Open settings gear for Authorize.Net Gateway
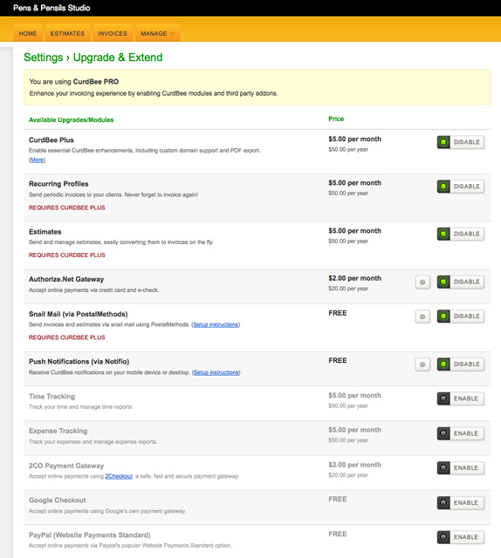 [422, 282]
